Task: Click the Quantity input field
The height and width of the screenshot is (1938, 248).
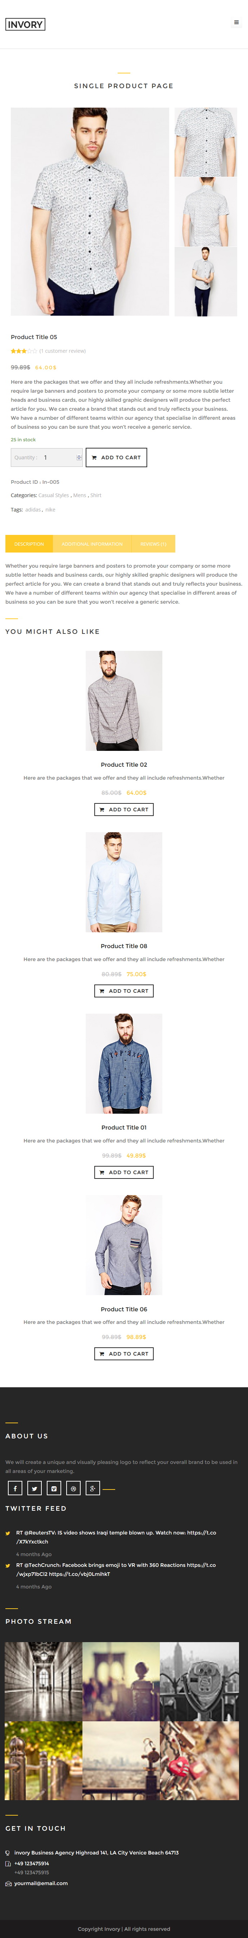Action: (46, 458)
